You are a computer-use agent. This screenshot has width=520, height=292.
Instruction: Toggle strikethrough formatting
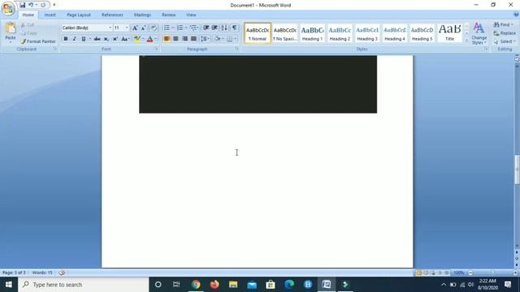coord(97,39)
